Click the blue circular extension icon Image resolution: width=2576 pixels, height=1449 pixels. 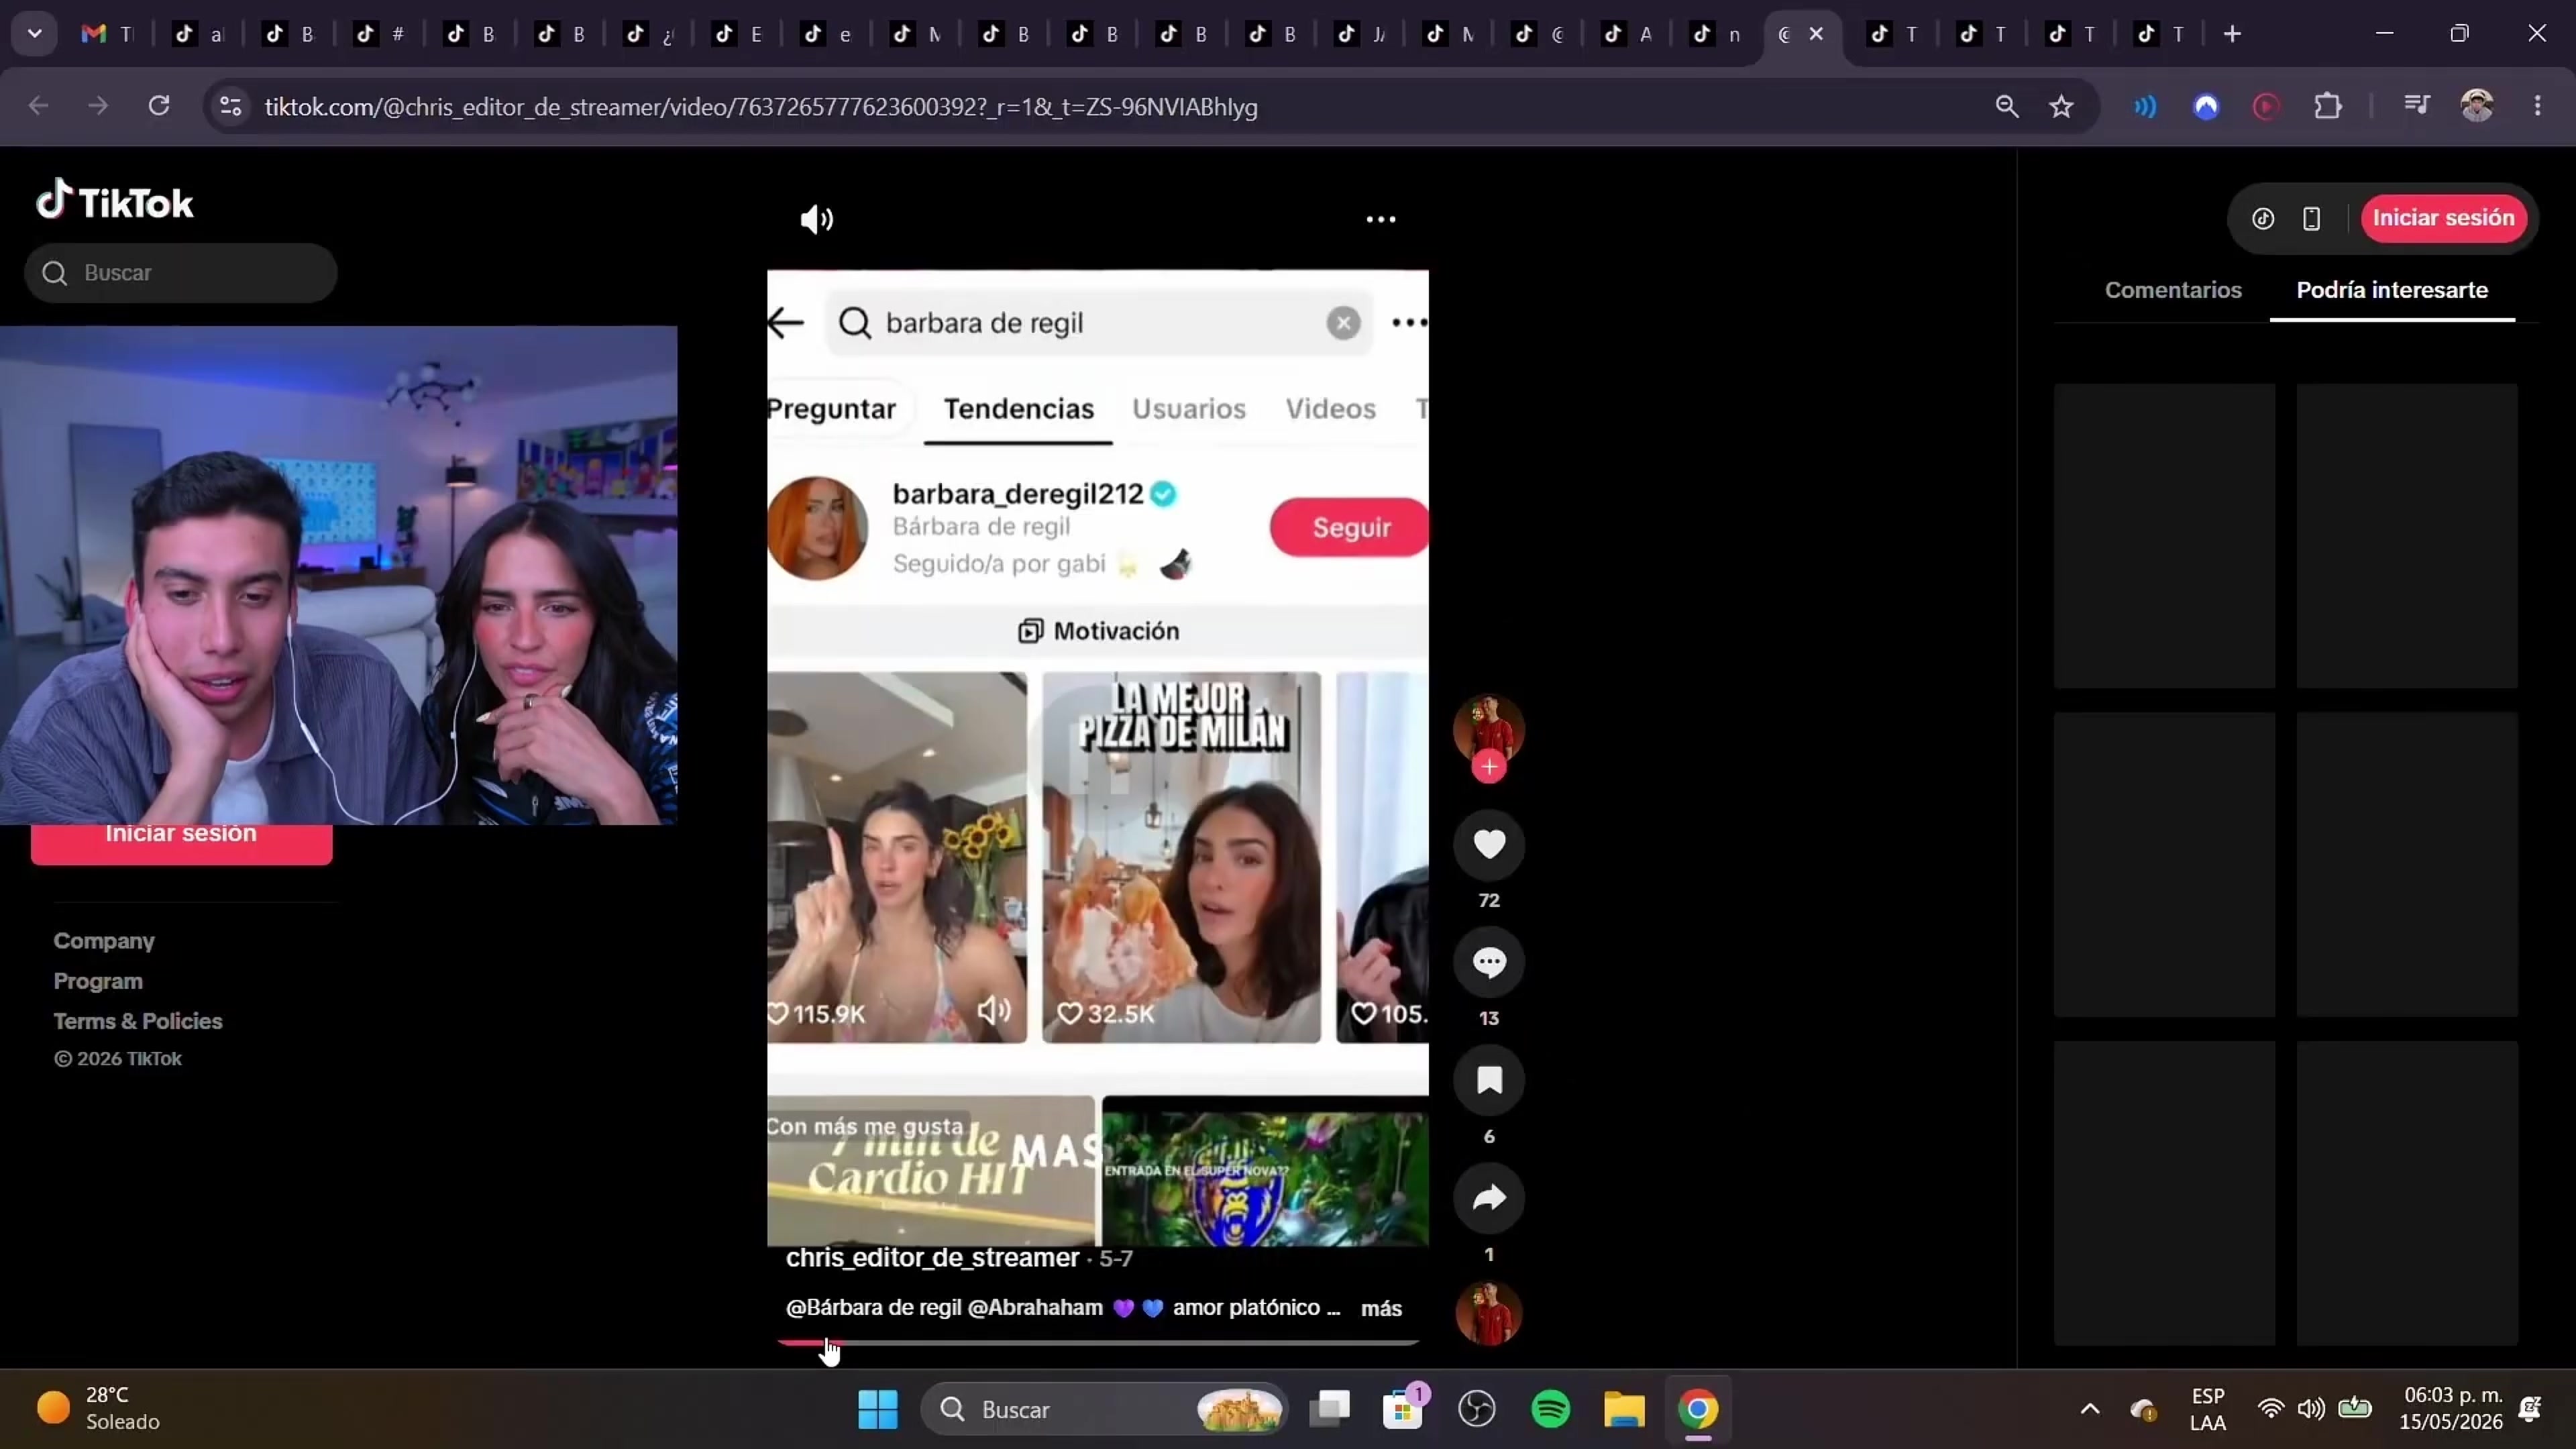(x=2206, y=106)
